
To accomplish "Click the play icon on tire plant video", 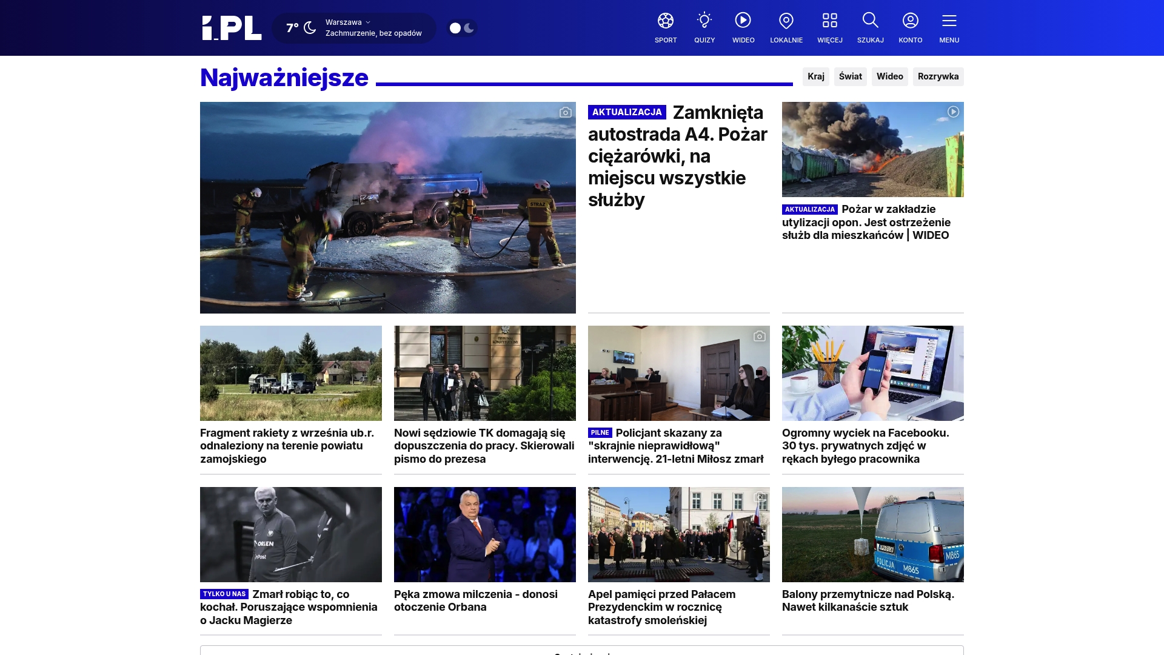I will pyautogui.click(x=954, y=112).
